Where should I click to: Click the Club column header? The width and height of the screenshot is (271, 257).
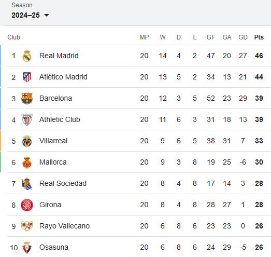point(13,37)
